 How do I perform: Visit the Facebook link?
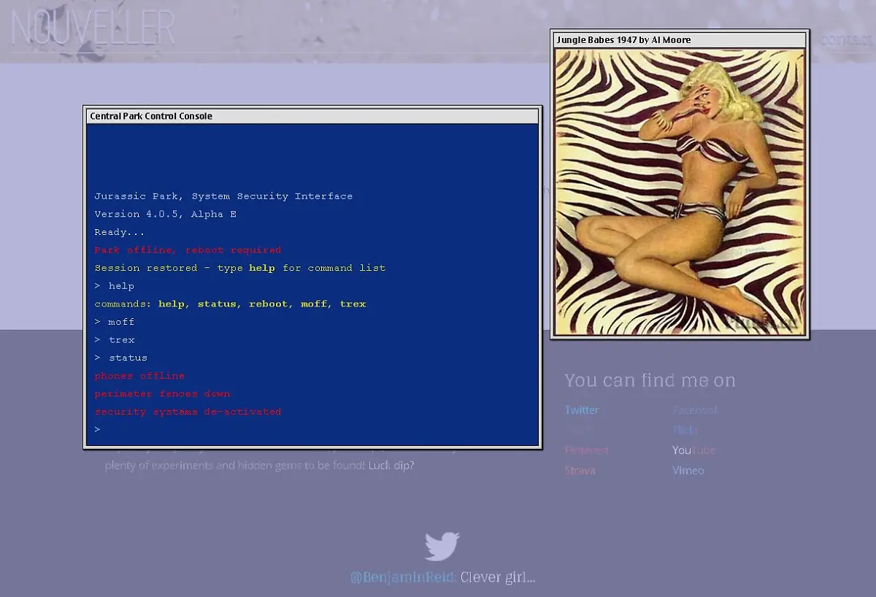click(x=695, y=410)
